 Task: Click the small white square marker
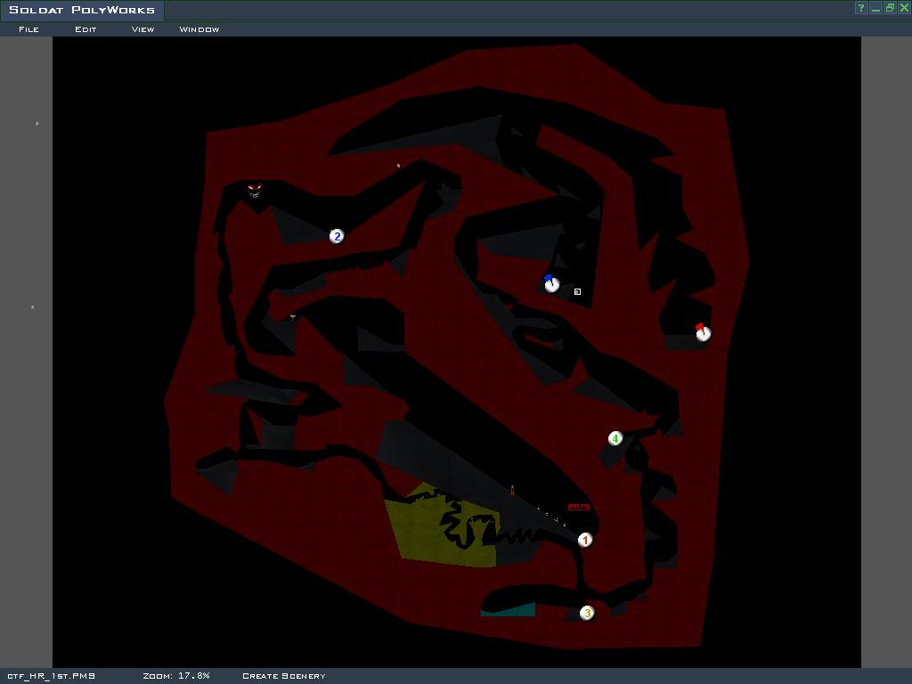577,291
